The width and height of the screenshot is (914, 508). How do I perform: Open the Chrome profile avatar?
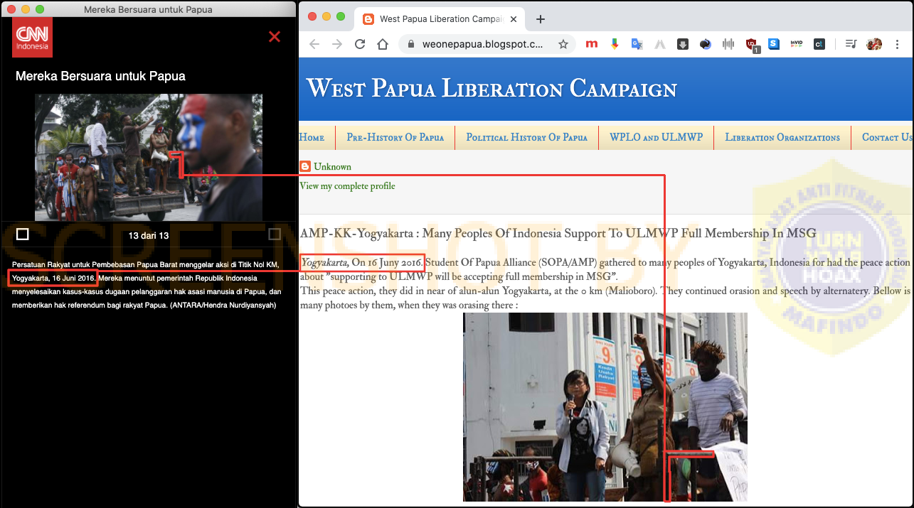(874, 44)
